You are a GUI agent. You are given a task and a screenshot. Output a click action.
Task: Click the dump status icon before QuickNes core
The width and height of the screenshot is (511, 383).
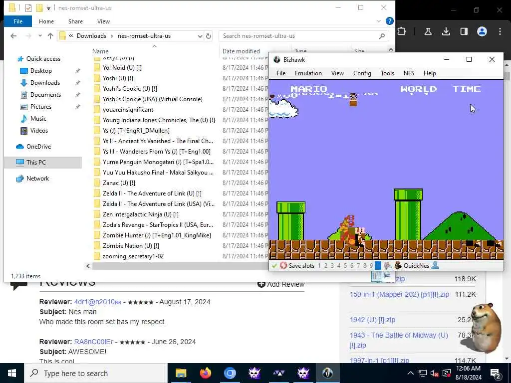click(387, 265)
